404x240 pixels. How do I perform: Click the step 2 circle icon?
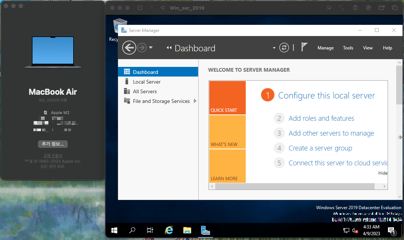click(x=279, y=118)
